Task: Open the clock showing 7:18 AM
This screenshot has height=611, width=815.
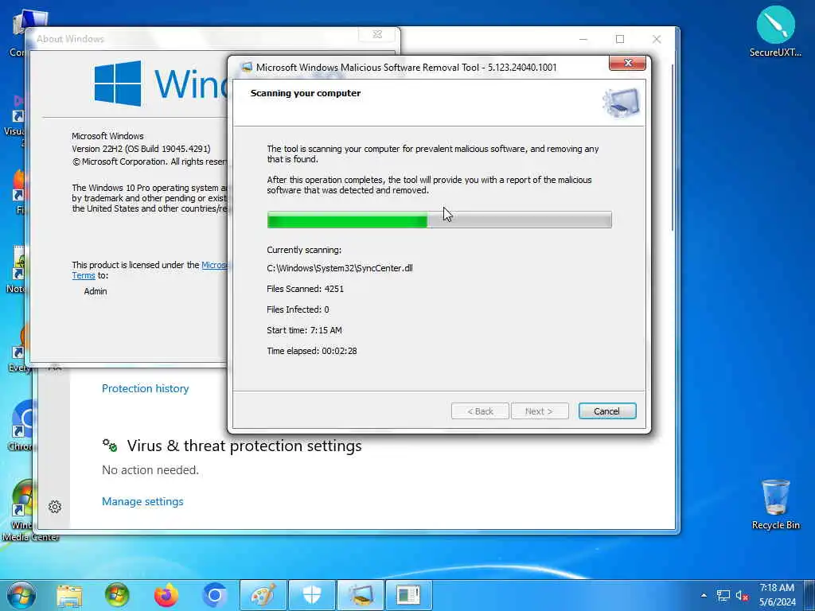Action: point(777,595)
